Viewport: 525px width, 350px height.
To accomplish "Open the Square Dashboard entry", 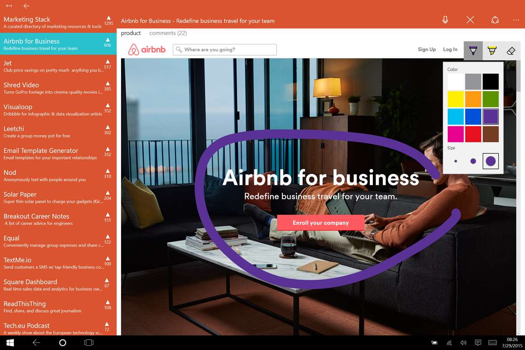I will point(58,285).
